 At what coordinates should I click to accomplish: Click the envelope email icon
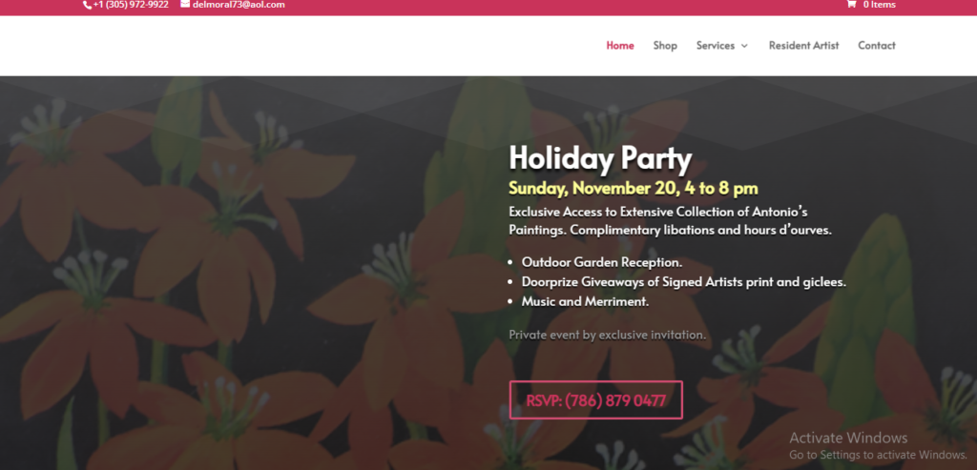coord(185,4)
